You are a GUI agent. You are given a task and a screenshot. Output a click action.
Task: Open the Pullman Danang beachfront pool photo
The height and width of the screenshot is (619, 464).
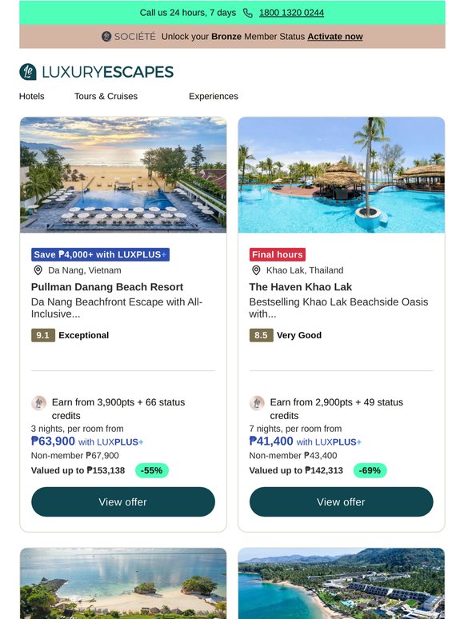pyautogui.click(x=123, y=174)
